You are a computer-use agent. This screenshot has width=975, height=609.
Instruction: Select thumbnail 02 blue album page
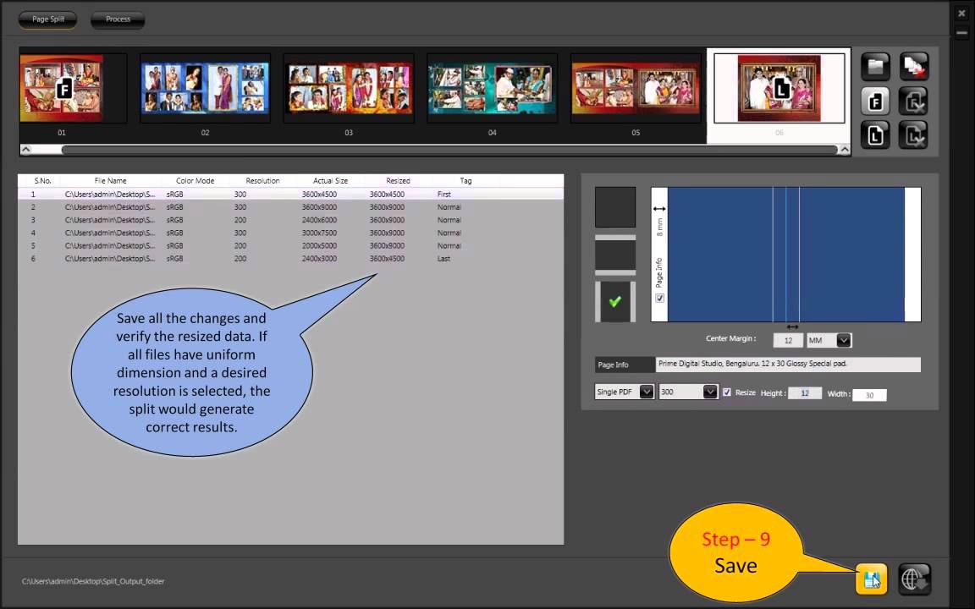[205, 88]
